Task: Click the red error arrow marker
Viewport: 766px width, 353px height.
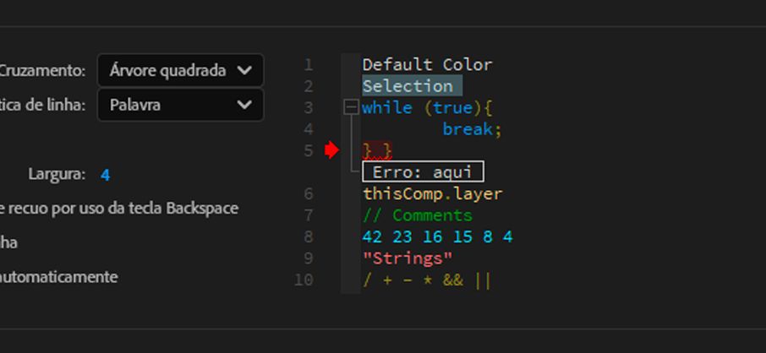Action: [x=331, y=150]
